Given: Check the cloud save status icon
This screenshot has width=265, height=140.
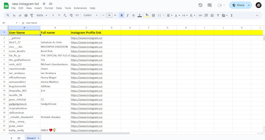Looking at the screenshot, I should tap(51, 4).
